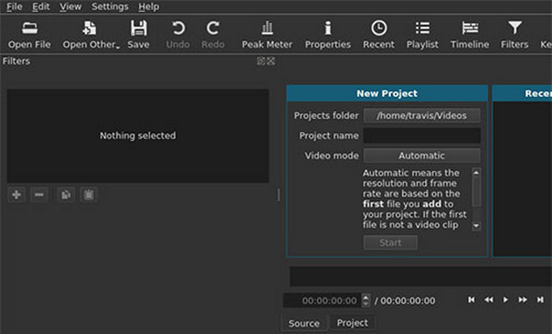Click the Start button in New Project
552x334 pixels.
coord(390,243)
